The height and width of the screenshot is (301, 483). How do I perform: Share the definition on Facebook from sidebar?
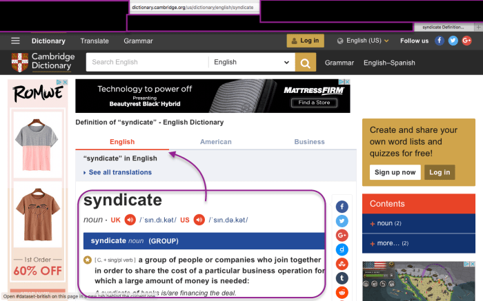click(x=342, y=207)
